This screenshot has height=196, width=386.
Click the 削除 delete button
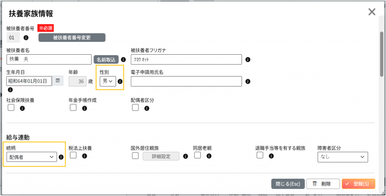click(323, 184)
